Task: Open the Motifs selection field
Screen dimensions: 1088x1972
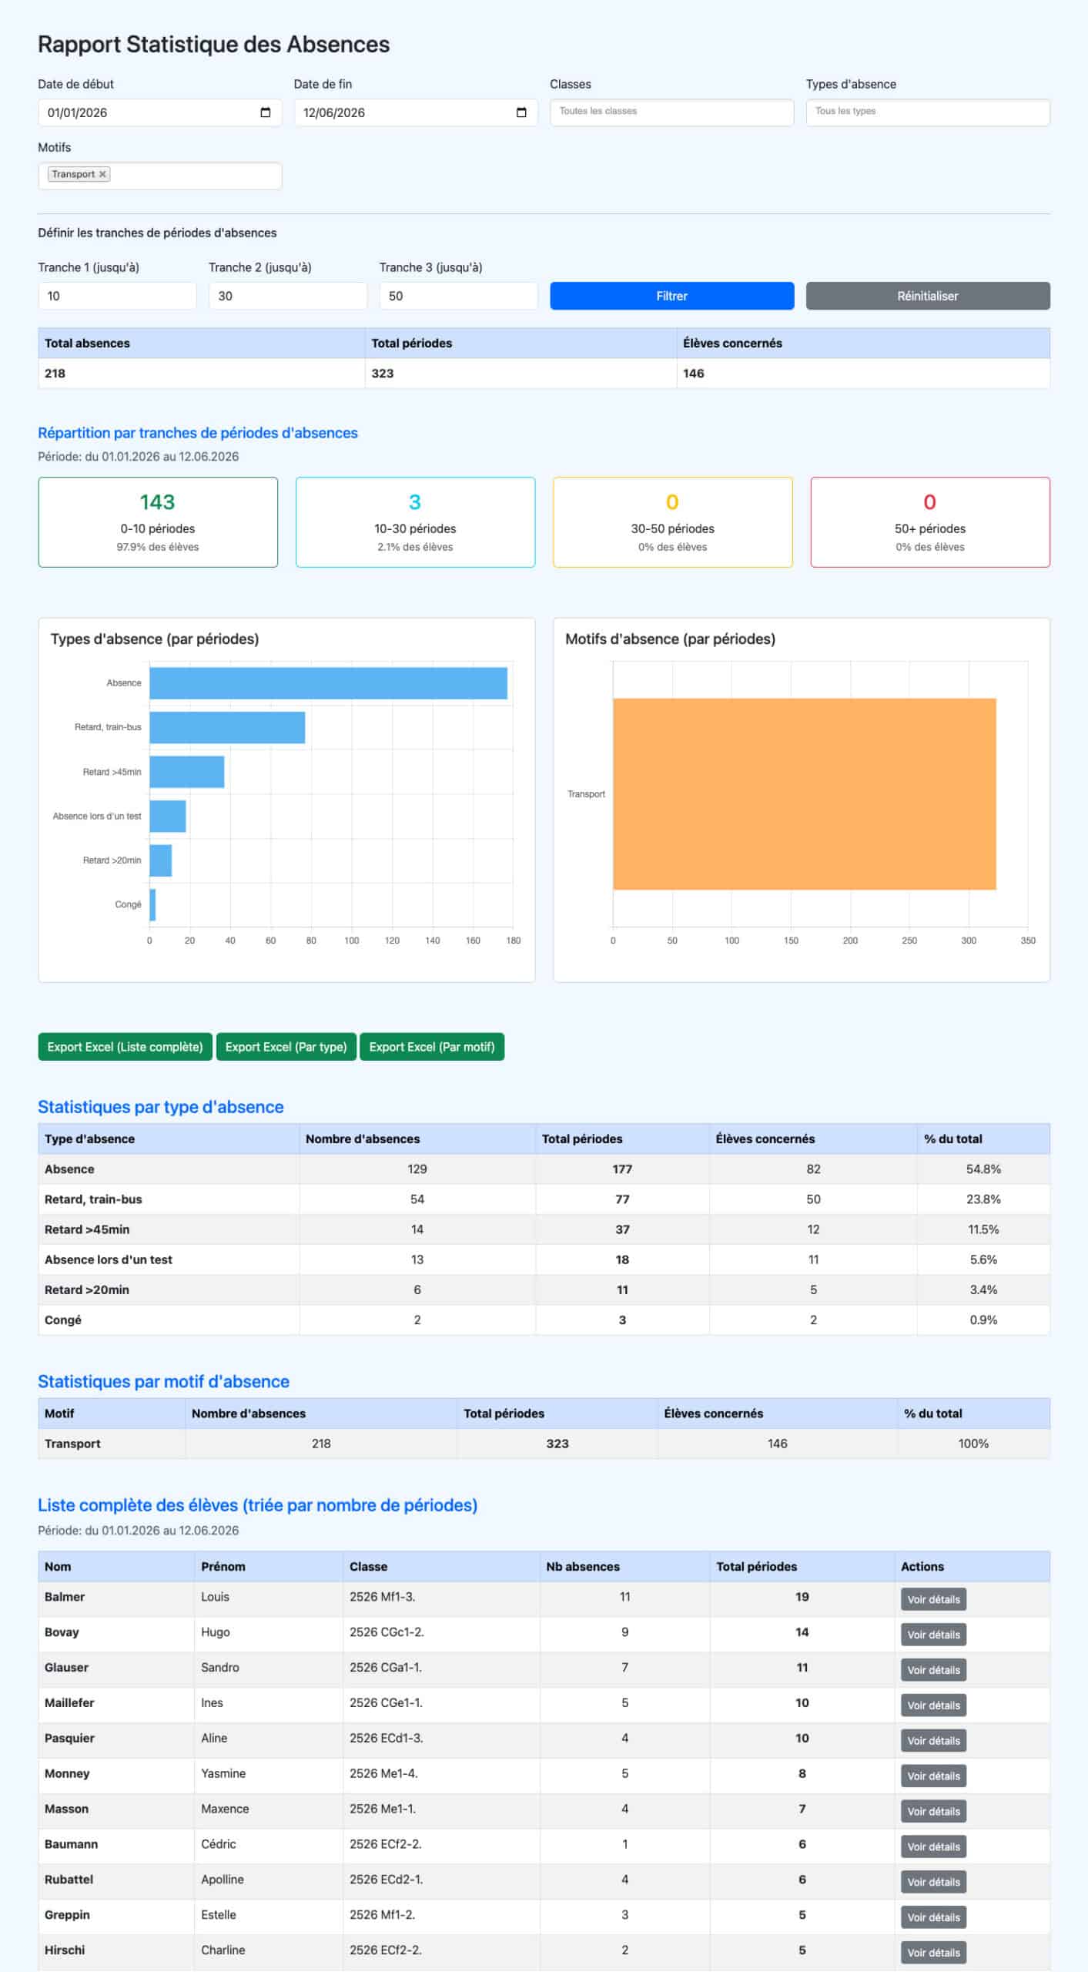Action: [160, 176]
